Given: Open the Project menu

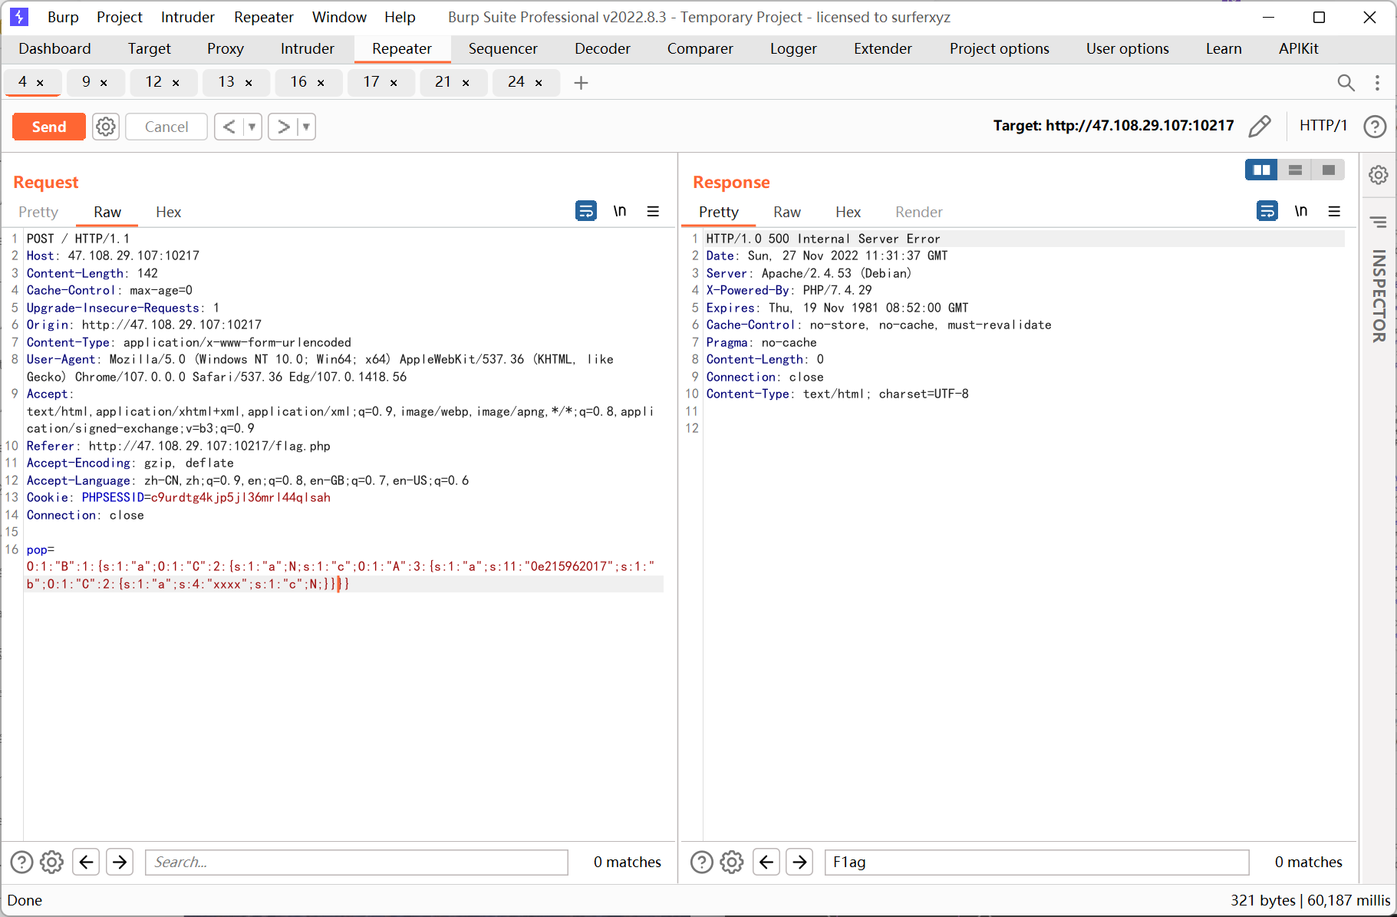Looking at the screenshot, I should [x=120, y=17].
